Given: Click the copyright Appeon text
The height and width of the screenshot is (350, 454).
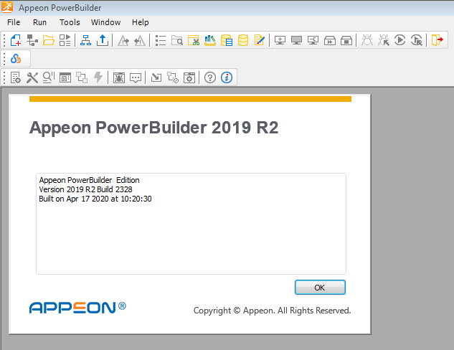Looking at the screenshot, I should coord(272,311).
